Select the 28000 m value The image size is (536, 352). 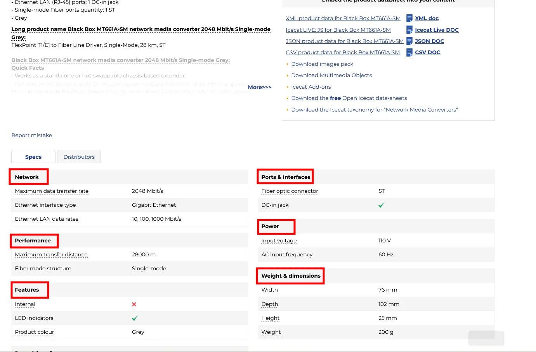click(x=144, y=254)
